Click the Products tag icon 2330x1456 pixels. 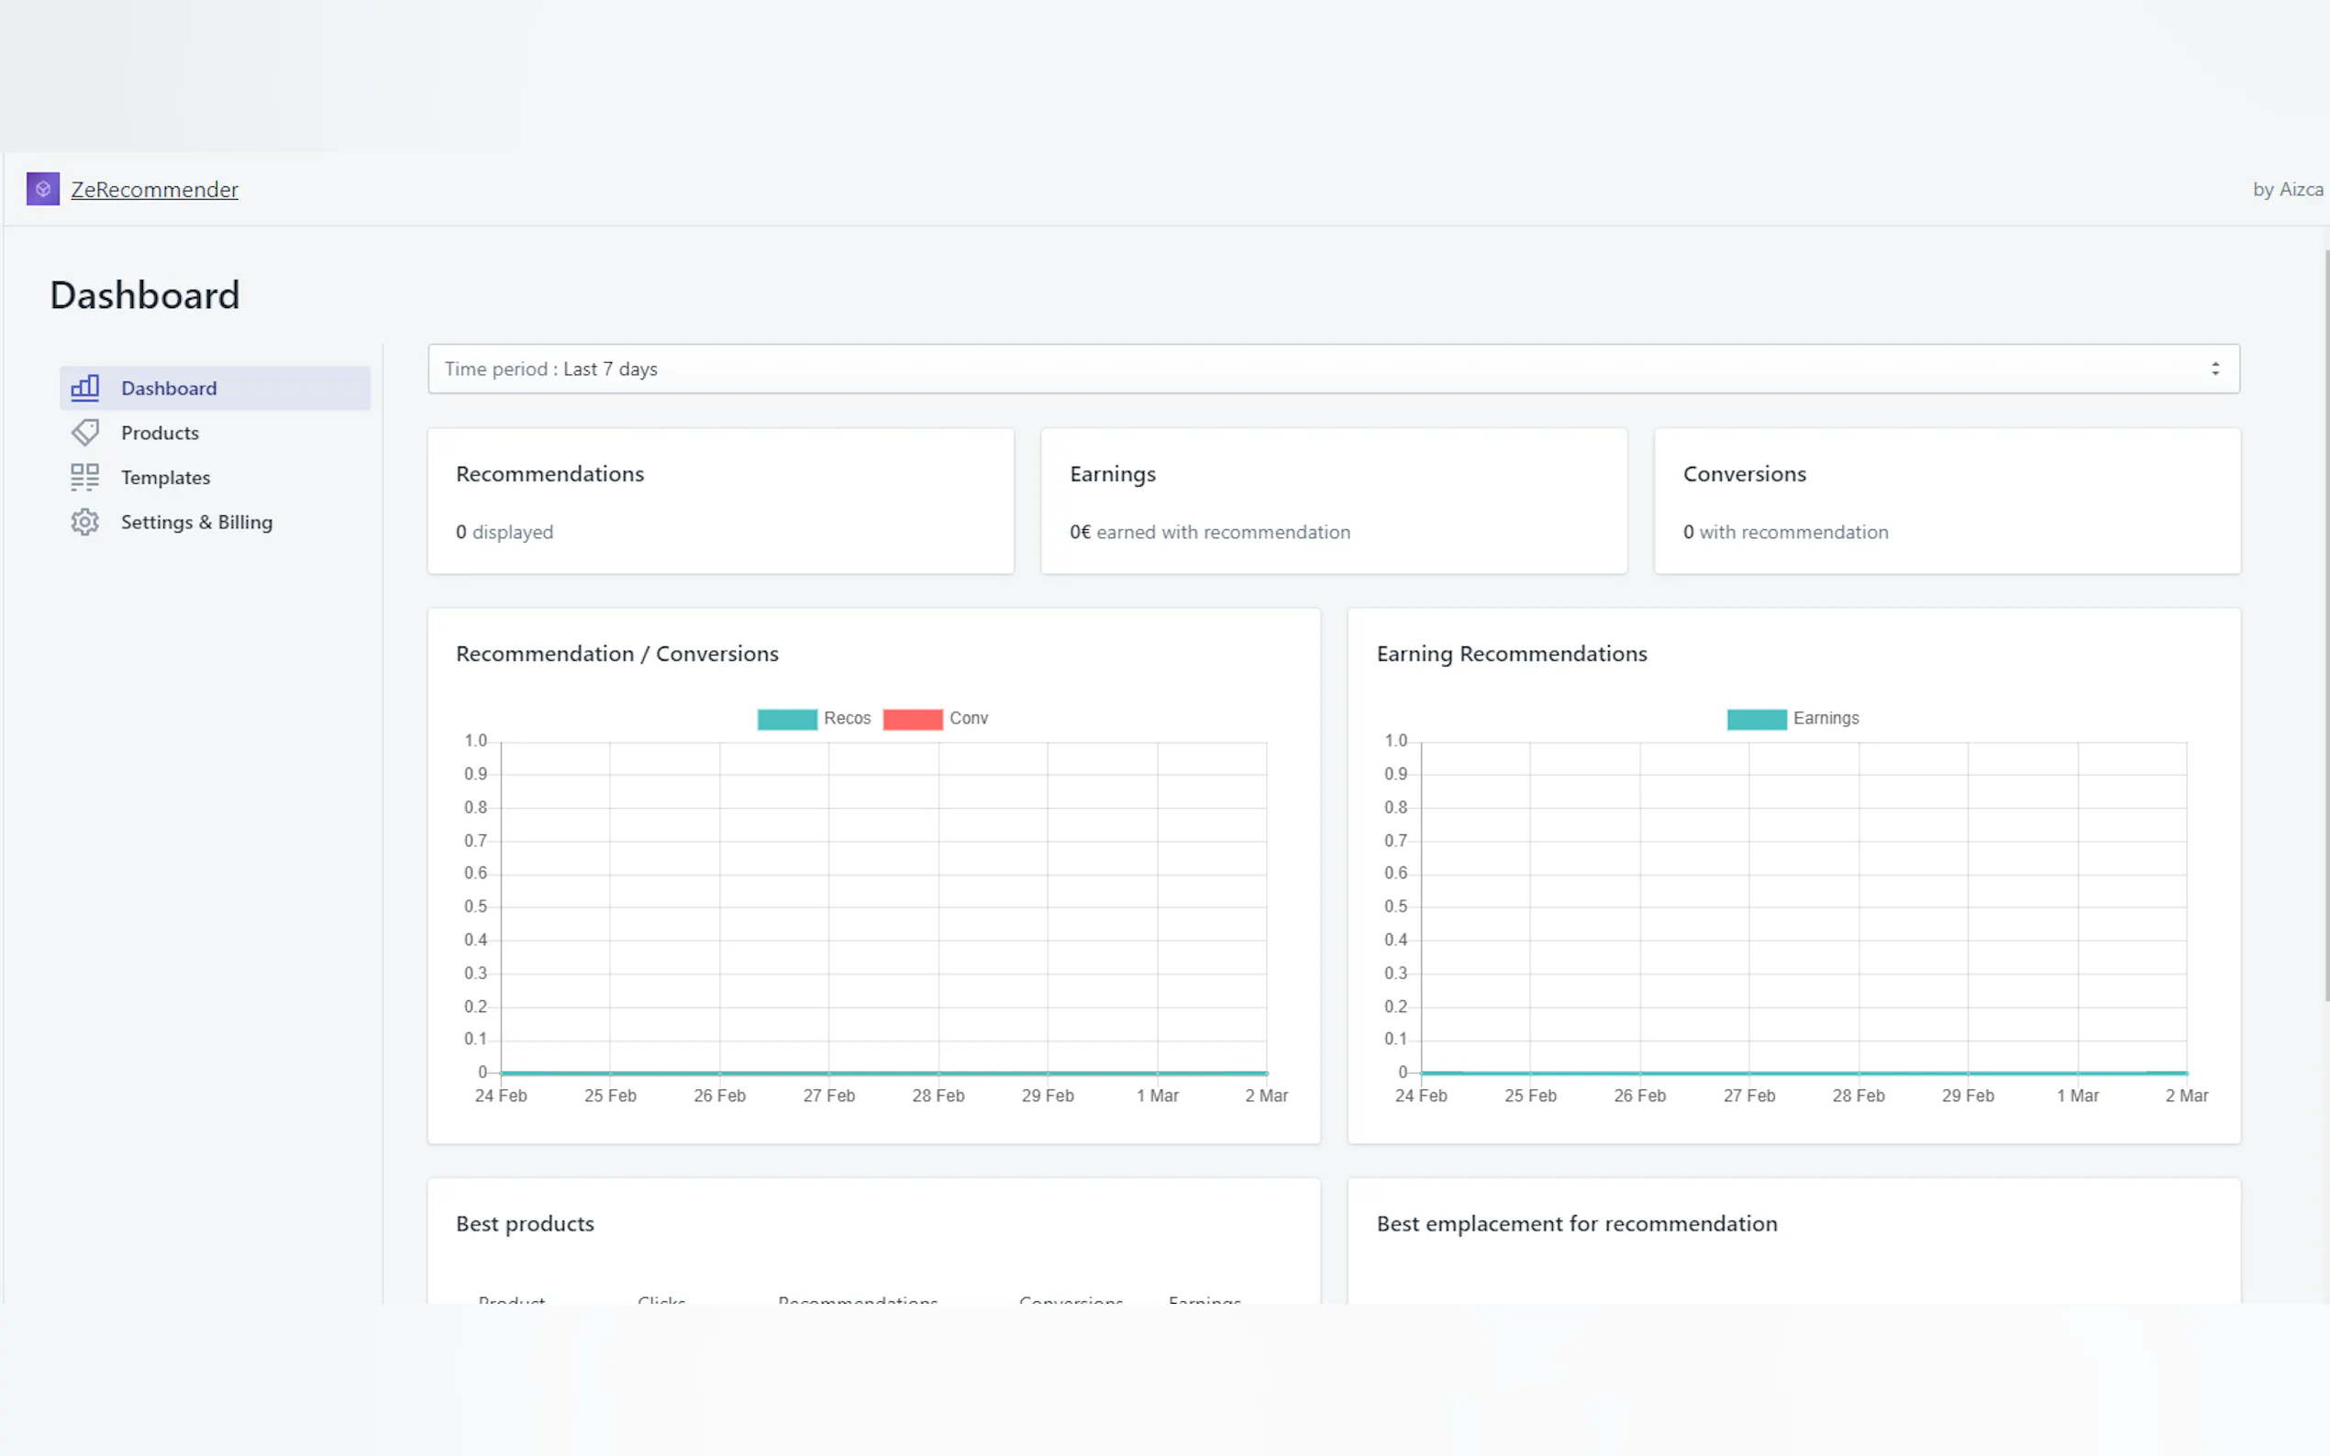pos(84,433)
